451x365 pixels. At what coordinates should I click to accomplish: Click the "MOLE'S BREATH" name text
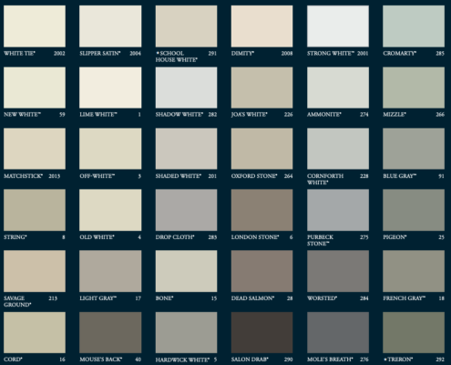(329, 360)
